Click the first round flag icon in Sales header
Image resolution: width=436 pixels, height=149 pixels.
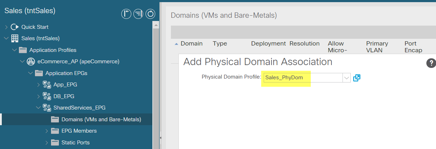tap(126, 14)
